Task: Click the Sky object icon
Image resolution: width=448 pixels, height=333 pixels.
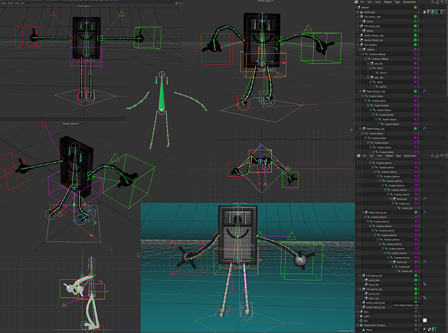Action: [x=361, y=320]
